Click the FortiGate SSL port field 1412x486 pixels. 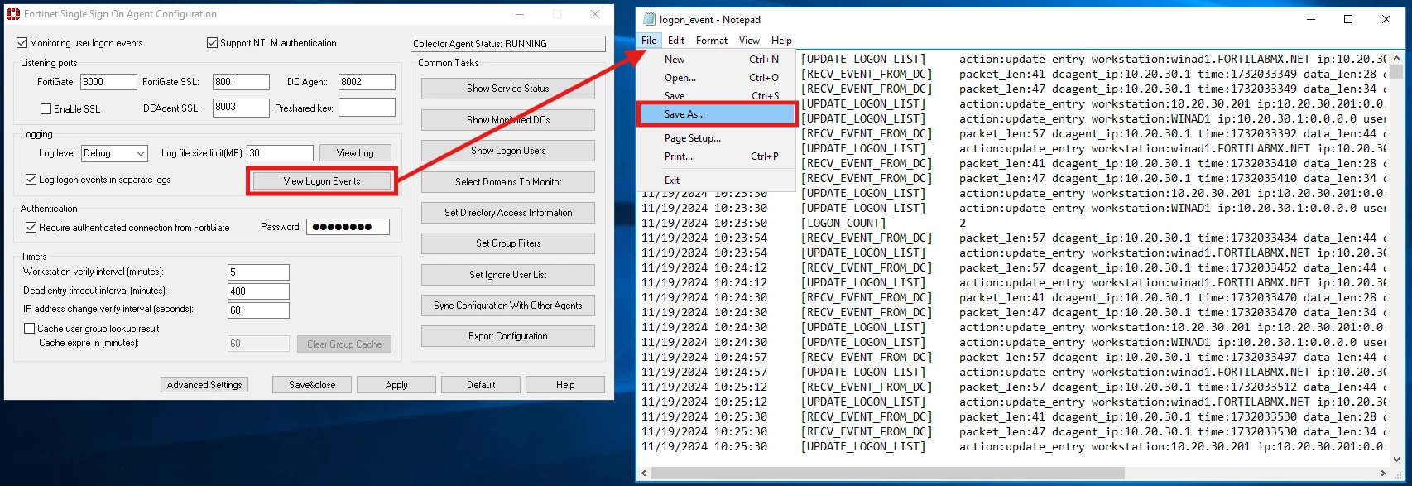[241, 82]
